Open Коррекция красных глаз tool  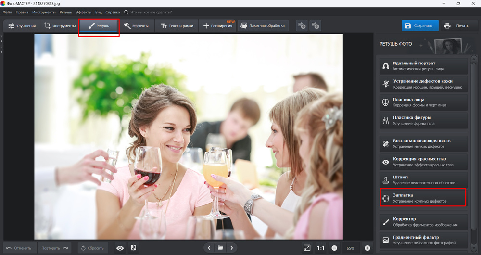pyautogui.click(x=422, y=162)
